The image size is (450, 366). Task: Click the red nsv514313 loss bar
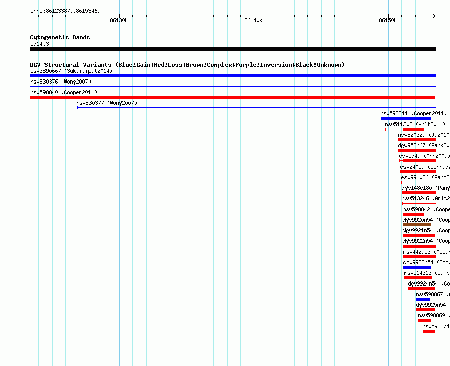pyautogui.click(x=418, y=278)
